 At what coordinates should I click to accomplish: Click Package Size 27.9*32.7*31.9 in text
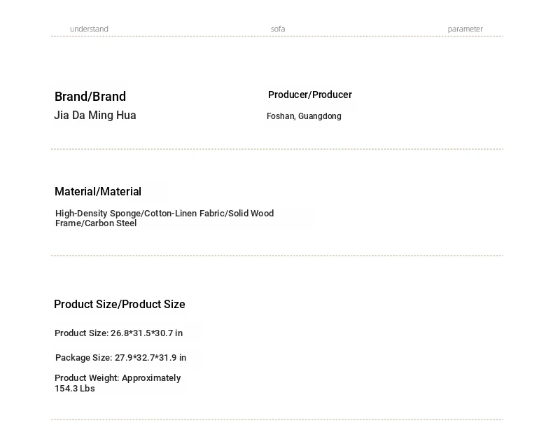click(x=120, y=358)
